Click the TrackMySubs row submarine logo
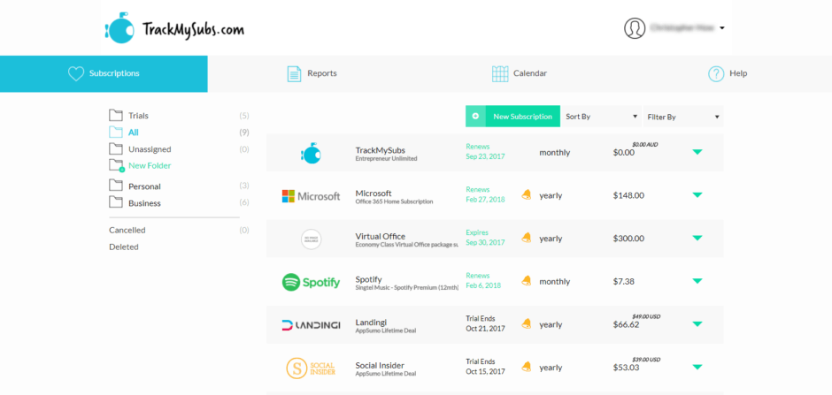 pos(311,153)
